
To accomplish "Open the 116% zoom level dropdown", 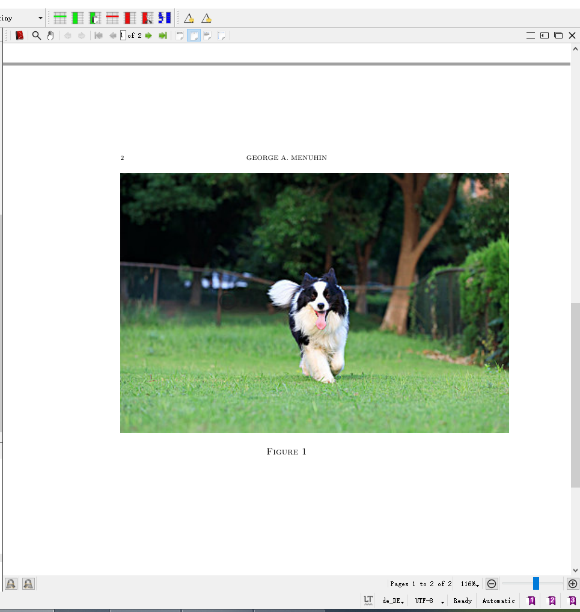I will click(x=469, y=584).
